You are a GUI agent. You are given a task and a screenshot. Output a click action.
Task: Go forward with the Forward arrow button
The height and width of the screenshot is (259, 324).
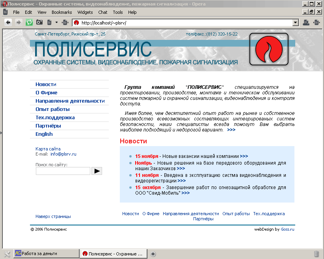(19, 23)
